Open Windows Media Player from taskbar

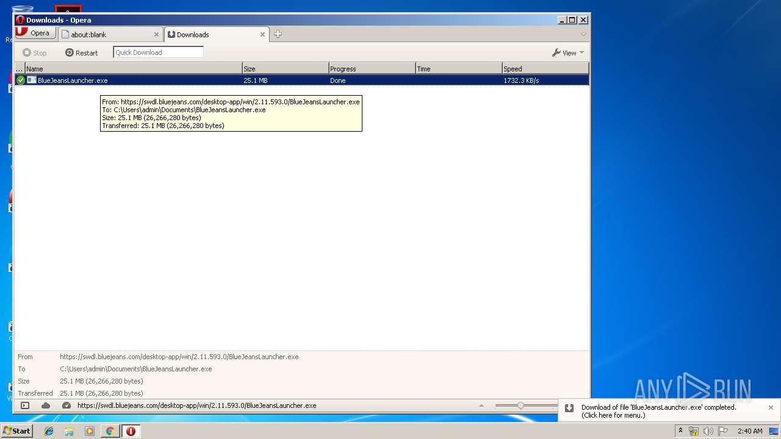pyautogui.click(x=90, y=431)
